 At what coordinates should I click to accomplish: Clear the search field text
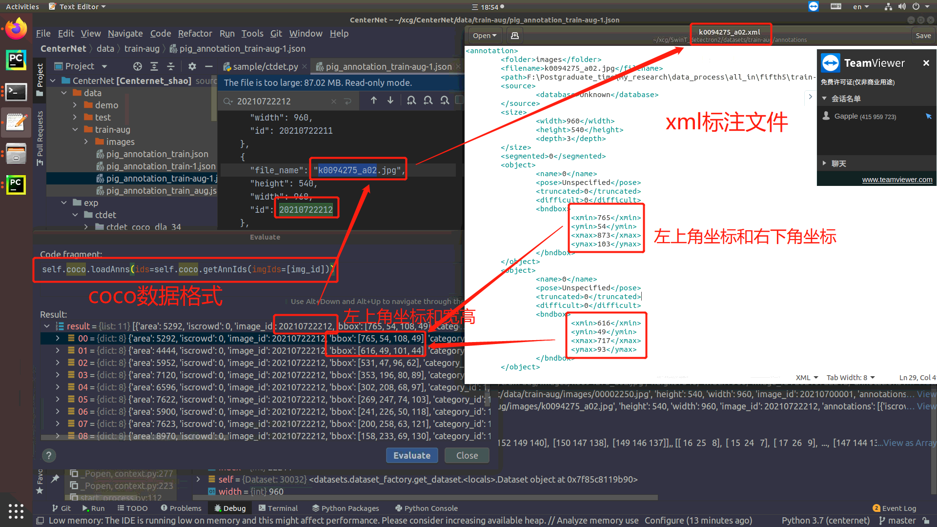pos(334,101)
